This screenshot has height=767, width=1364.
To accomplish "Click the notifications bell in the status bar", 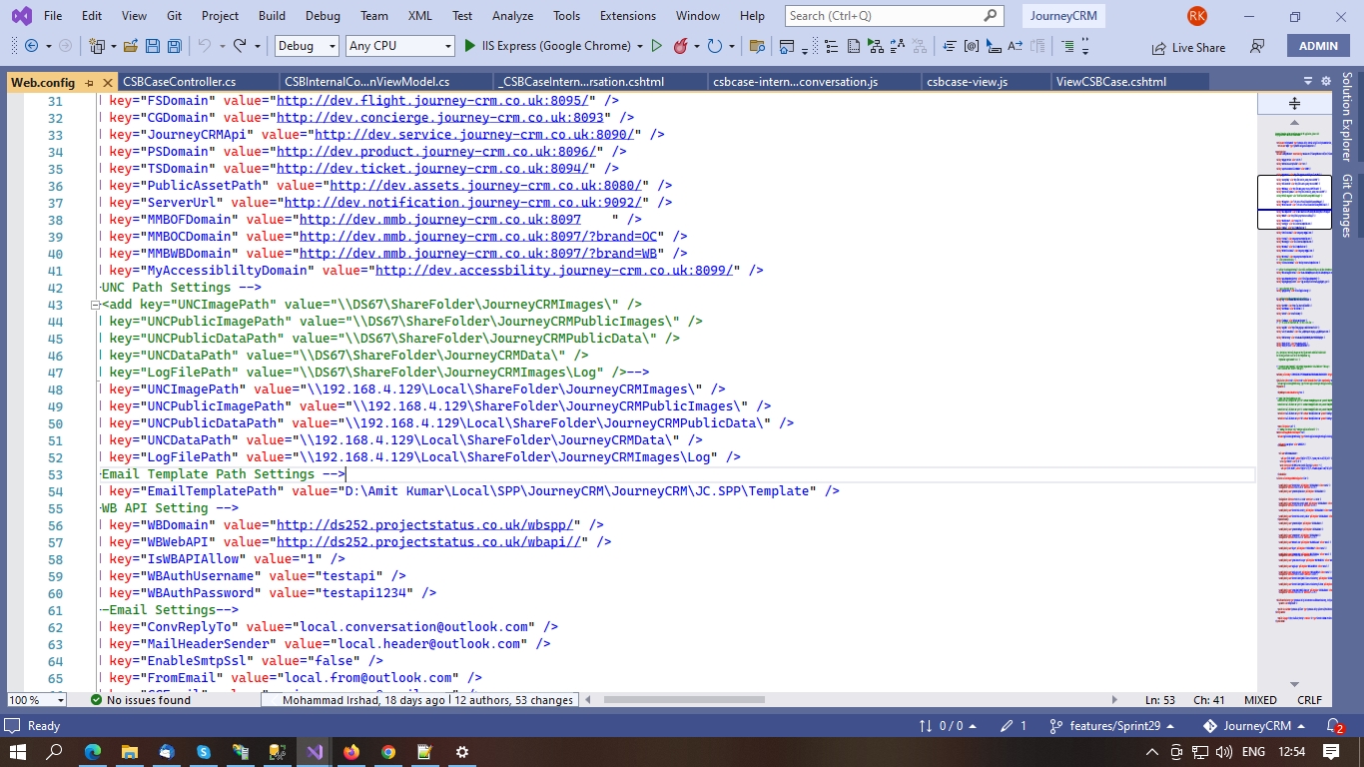I will [x=1334, y=726].
